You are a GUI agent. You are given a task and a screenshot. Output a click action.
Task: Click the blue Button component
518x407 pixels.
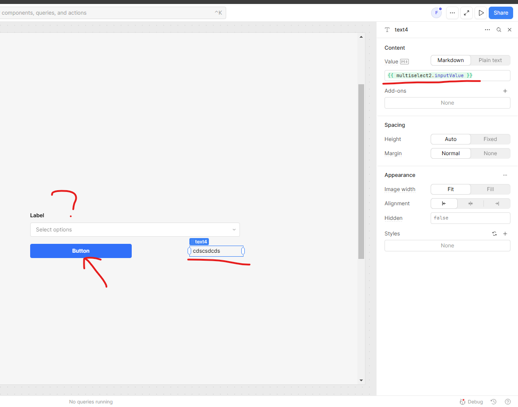tap(81, 251)
